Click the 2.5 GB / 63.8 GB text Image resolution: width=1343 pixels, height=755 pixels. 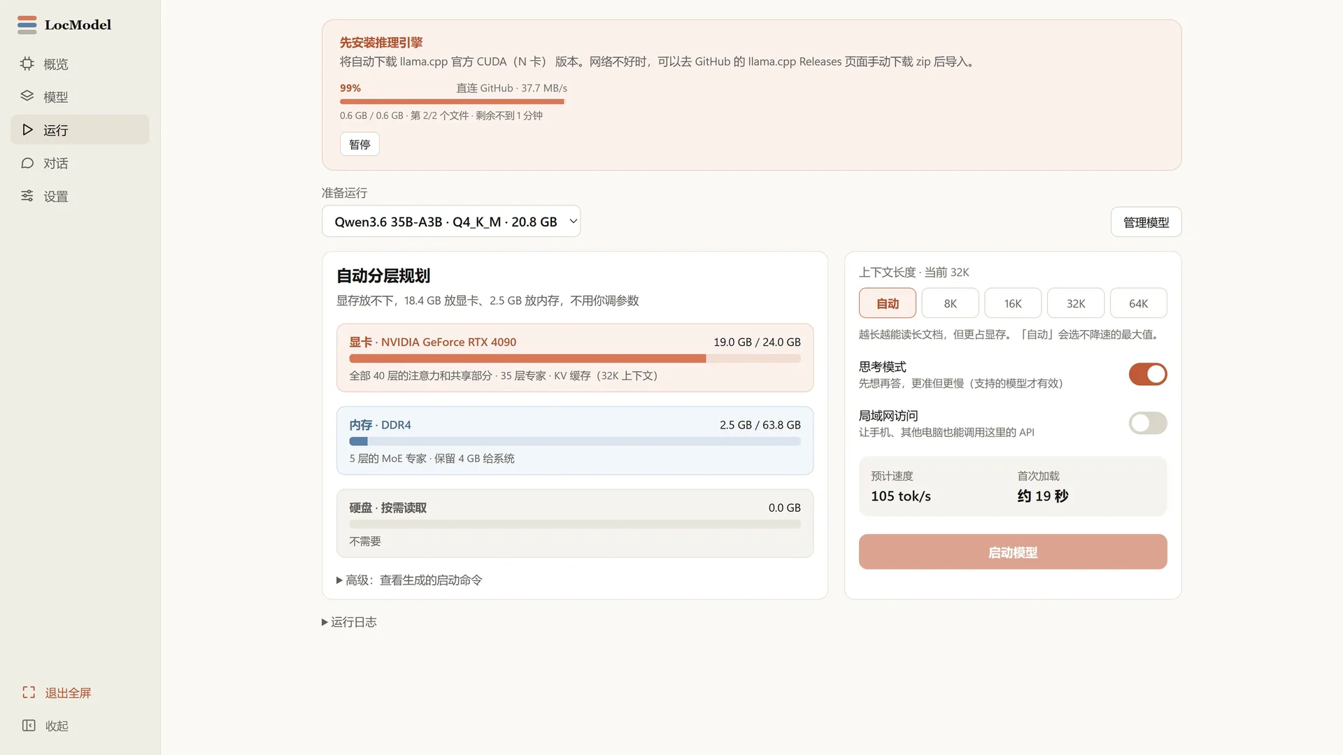coord(760,425)
